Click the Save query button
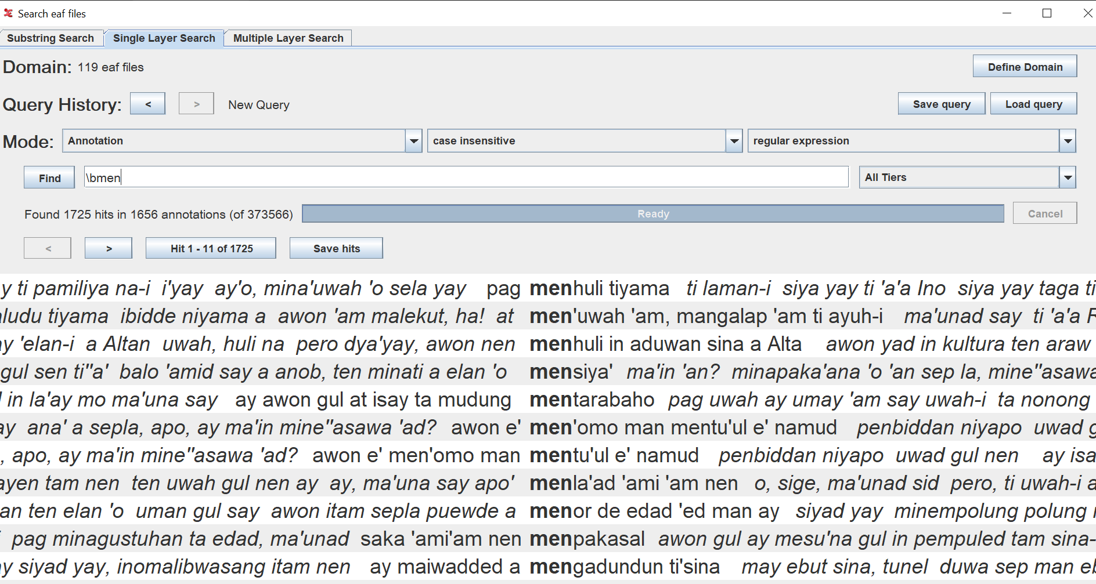 point(941,104)
